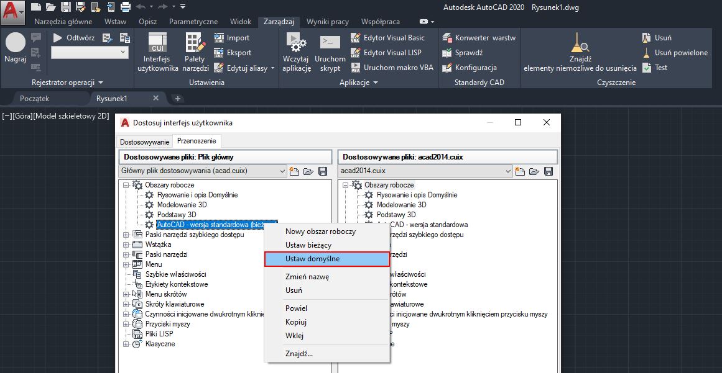Click Sprawdź standards tool
Viewport: 722px width, 373px height.
462,52
